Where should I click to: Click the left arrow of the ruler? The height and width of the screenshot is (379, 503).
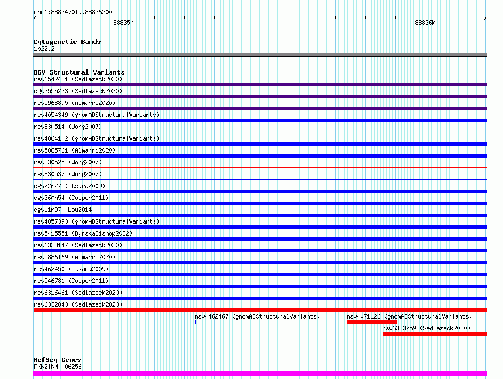point(35,18)
